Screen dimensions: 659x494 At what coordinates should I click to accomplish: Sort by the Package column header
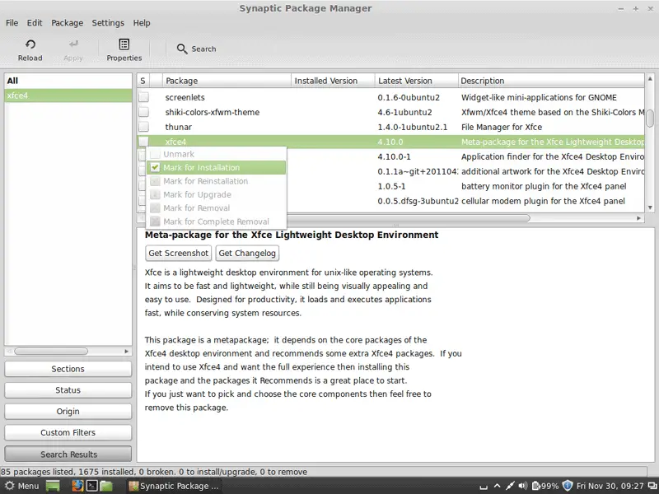[227, 81]
